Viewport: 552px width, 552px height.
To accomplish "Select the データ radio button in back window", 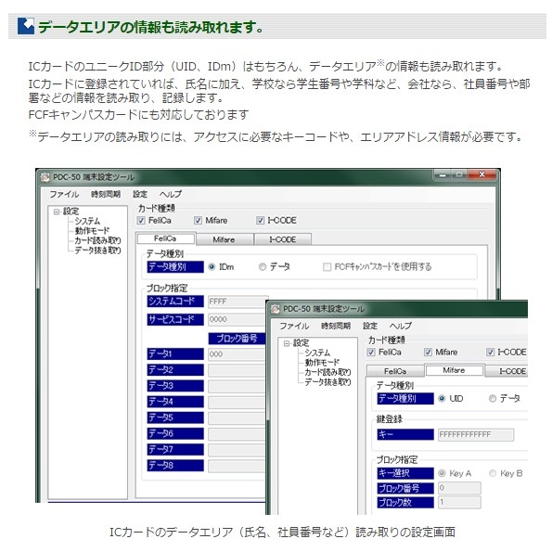I will coord(263,267).
